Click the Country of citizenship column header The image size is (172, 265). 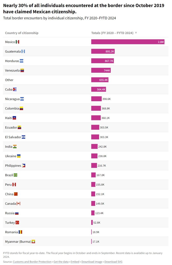[x=22, y=33]
